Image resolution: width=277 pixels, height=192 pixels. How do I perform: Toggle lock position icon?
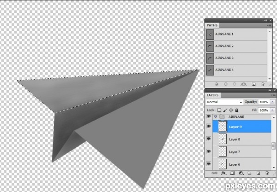pyautogui.click(x=231, y=110)
